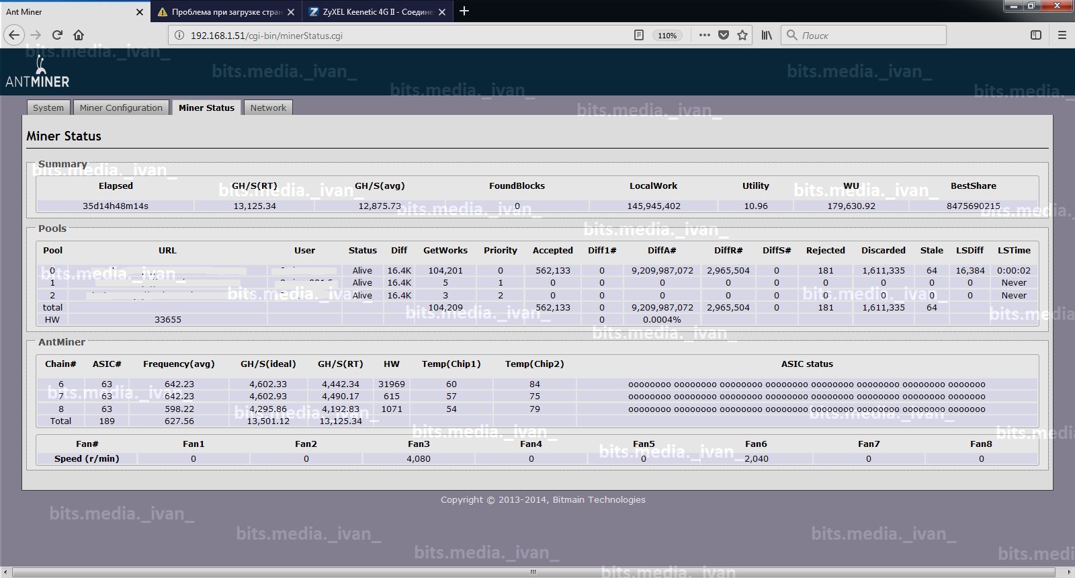Select the Miner Status tab
1075x578 pixels.
point(206,108)
